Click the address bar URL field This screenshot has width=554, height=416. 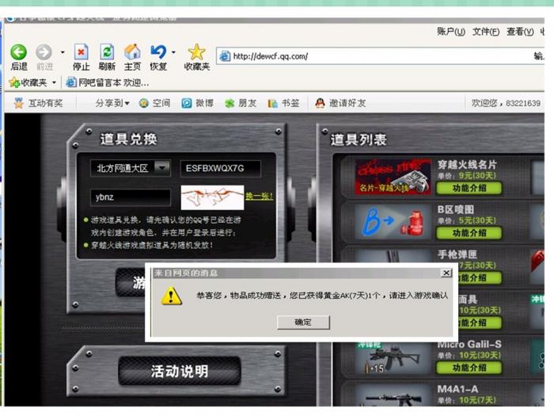(x=380, y=56)
